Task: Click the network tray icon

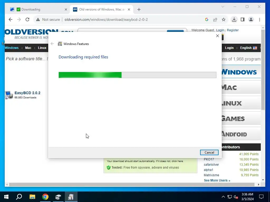Action: 230,197
